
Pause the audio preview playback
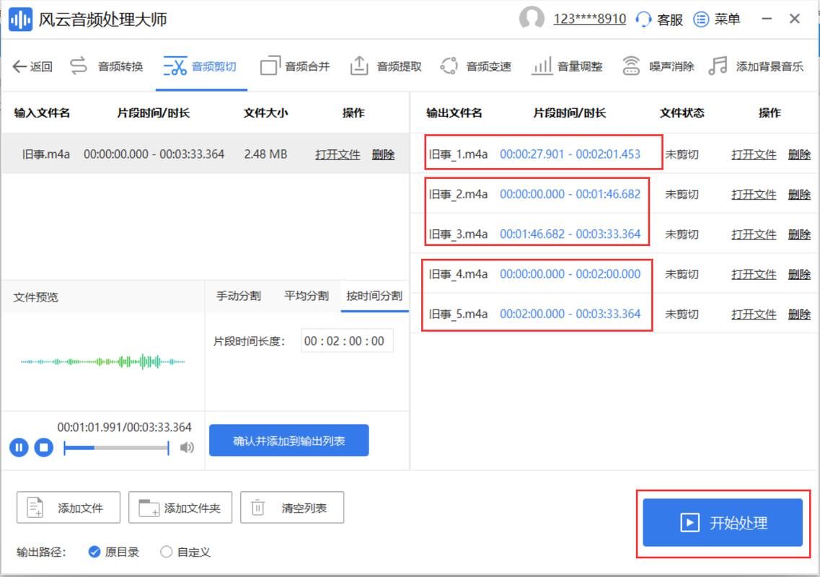click(19, 447)
